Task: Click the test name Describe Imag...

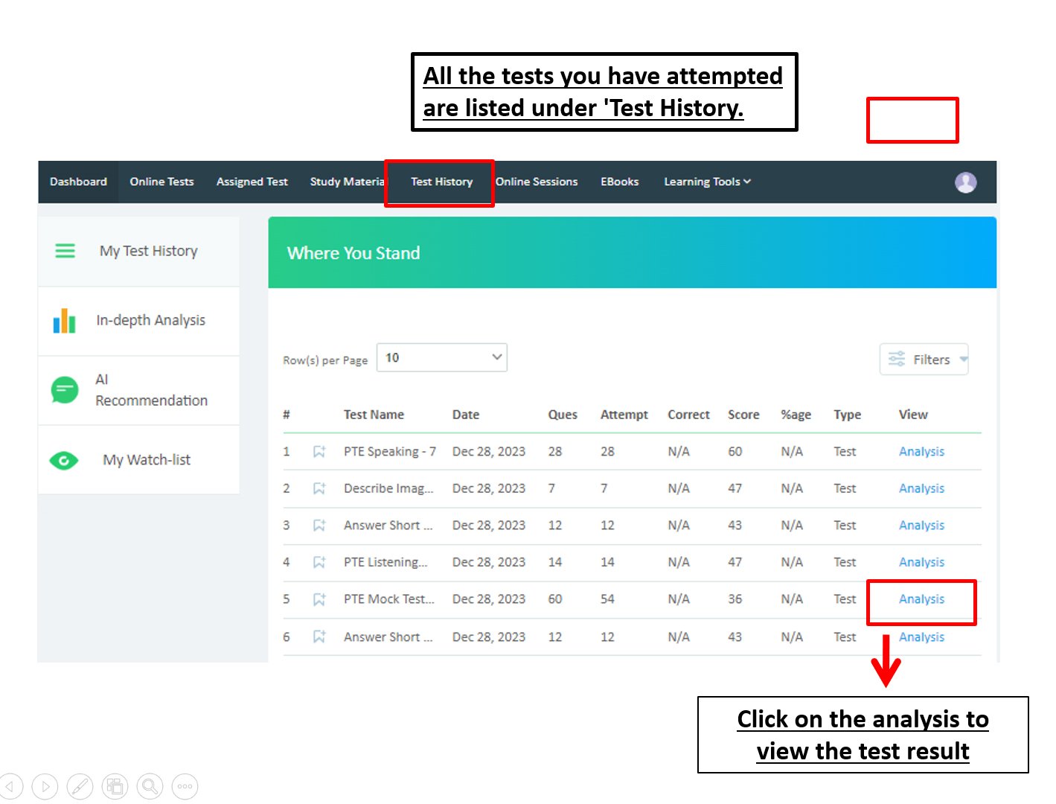Action: click(388, 488)
